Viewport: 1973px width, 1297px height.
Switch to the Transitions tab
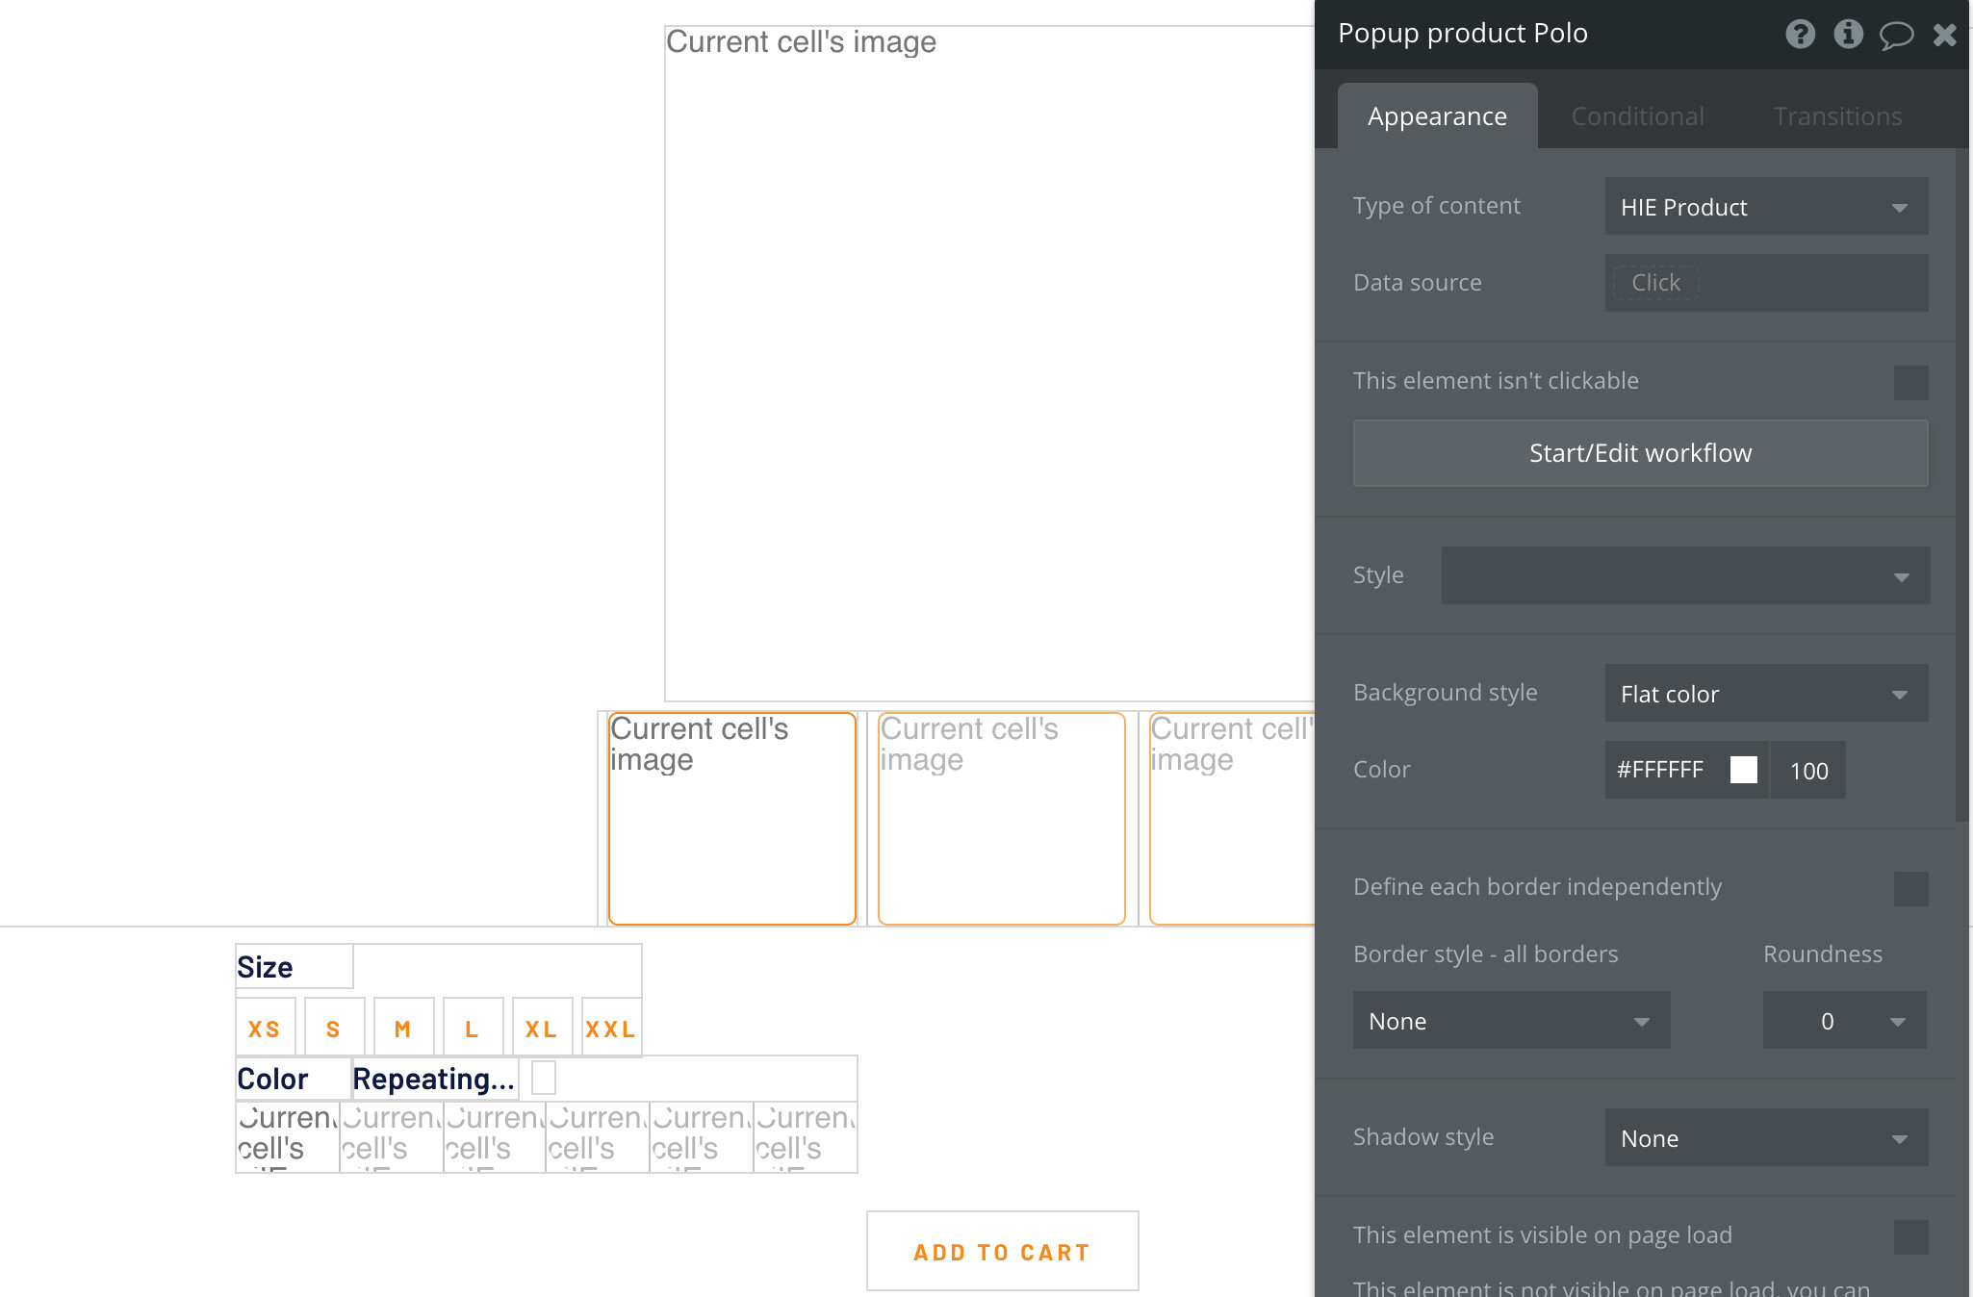(1837, 116)
